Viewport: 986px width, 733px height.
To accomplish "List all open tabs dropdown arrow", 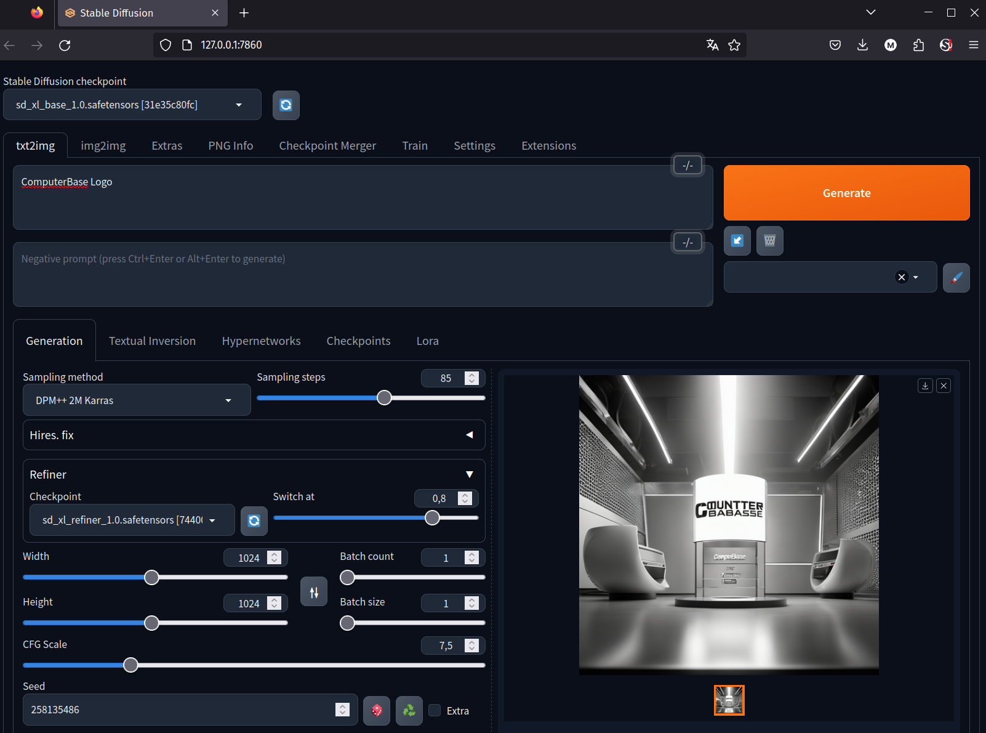I will (871, 12).
